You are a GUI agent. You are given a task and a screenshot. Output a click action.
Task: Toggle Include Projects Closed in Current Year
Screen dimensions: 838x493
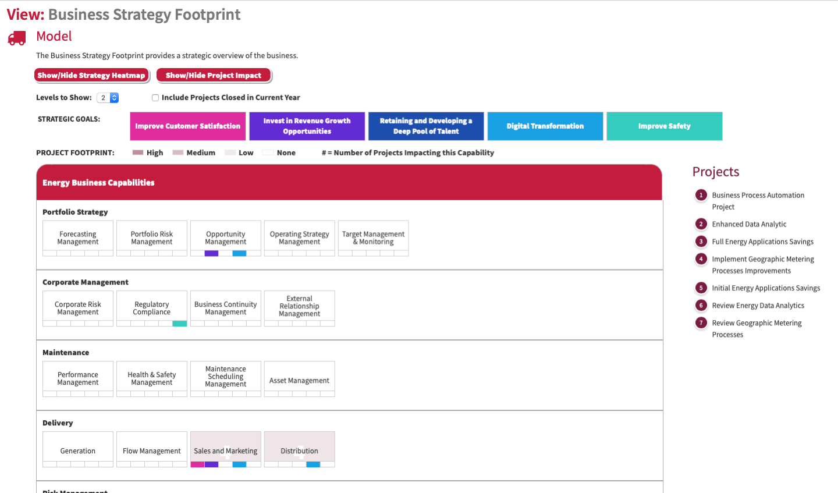(x=155, y=98)
